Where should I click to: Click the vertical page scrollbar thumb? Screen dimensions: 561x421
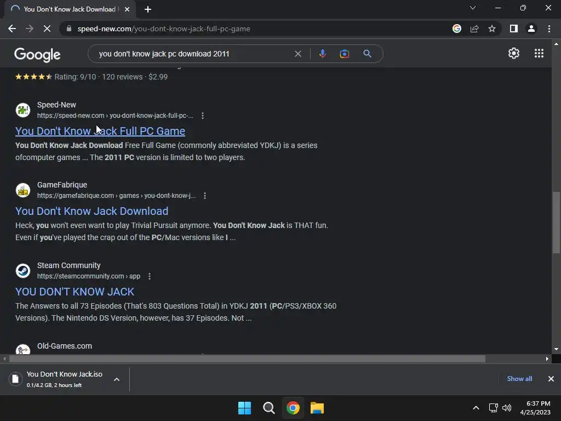pos(556,223)
